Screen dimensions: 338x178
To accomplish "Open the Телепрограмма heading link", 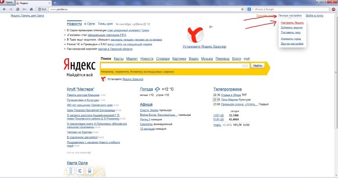I will (228, 89).
